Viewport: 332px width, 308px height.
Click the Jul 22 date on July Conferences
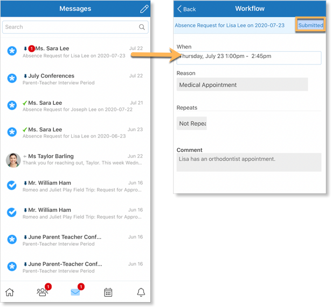[136, 76]
